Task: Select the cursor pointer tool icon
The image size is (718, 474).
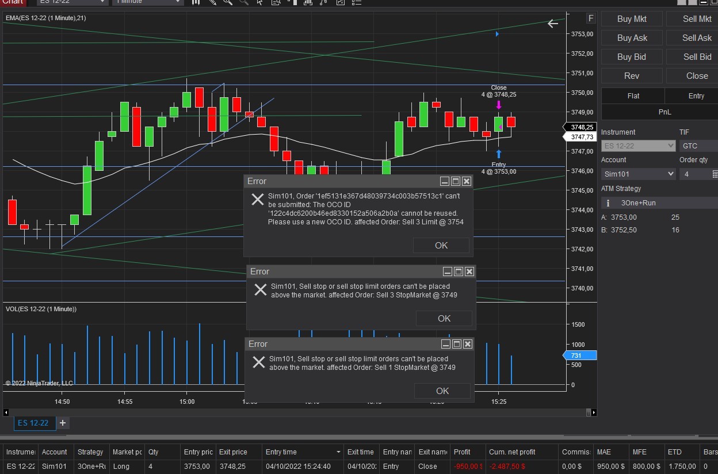Action: pyautogui.click(x=259, y=2)
